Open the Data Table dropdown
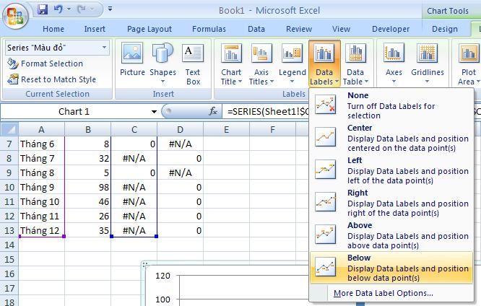 [x=355, y=64]
